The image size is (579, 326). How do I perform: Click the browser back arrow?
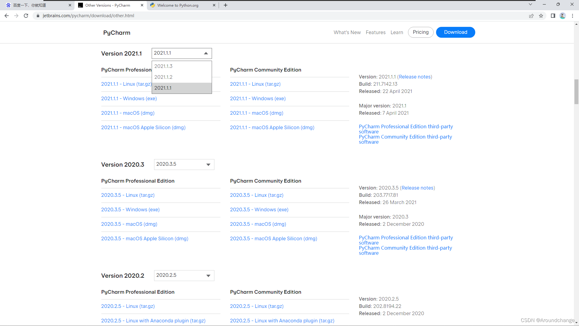click(7, 16)
